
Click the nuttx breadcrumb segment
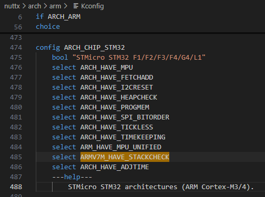(12, 6)
